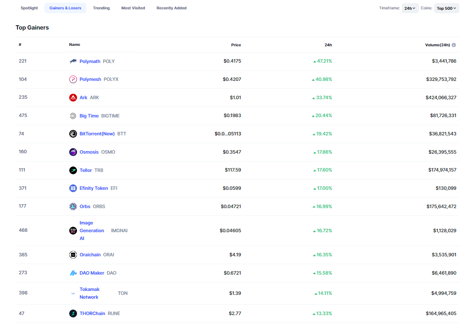Open the Timeframe 24h dropdown
This screenshot has width=466, height=324.
click(410, 8)
